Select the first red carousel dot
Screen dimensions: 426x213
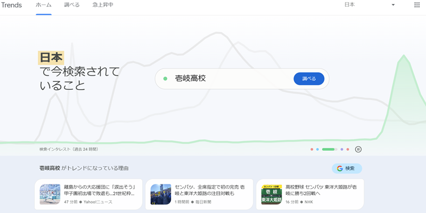(x=312, y=149)
